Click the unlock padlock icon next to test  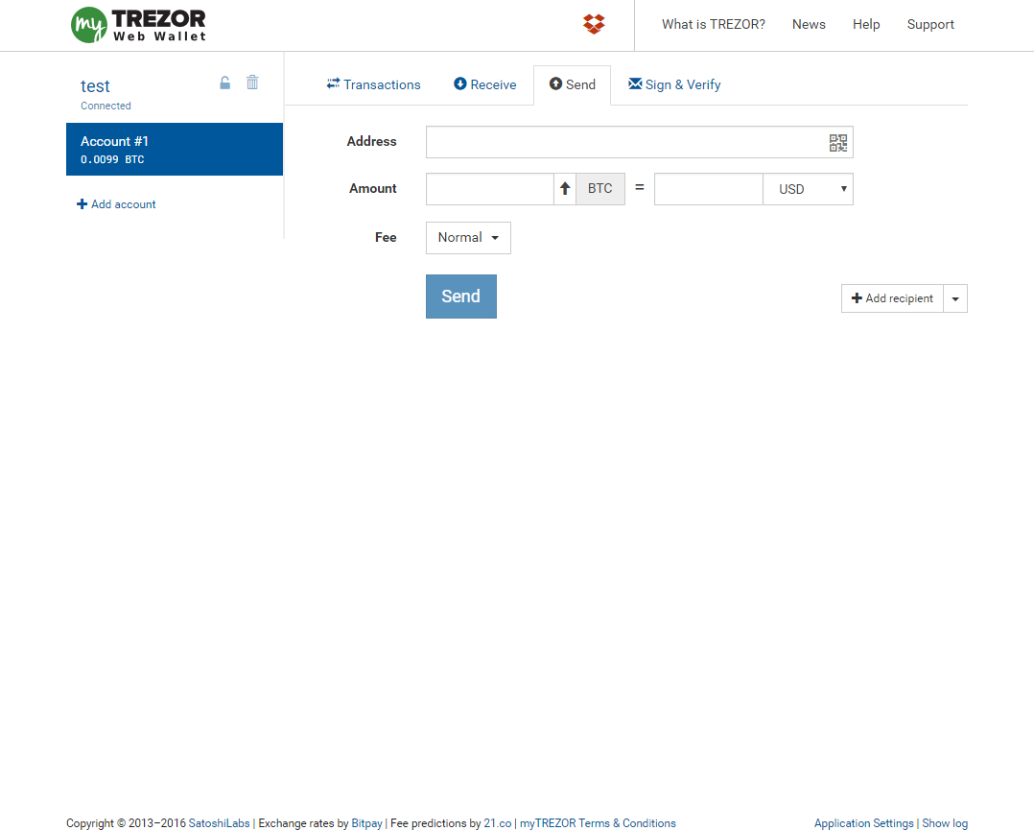(224, 83)
